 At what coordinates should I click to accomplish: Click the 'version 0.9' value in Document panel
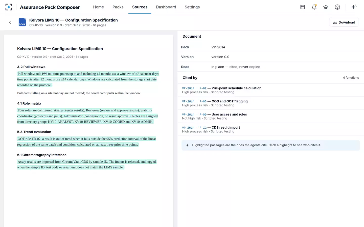click(220, 57)
